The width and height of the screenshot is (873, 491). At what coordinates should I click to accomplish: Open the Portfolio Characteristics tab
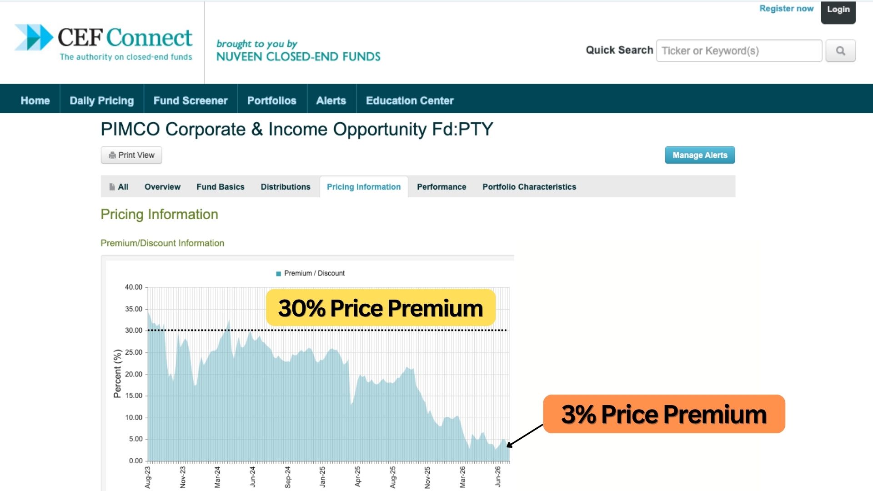[529, 187]
